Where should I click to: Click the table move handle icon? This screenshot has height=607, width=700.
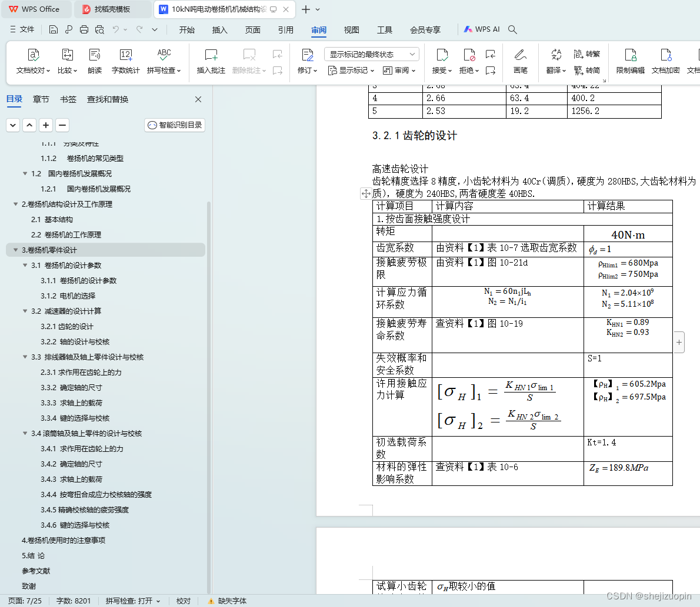pyautogui.click(x=366, y=193)
